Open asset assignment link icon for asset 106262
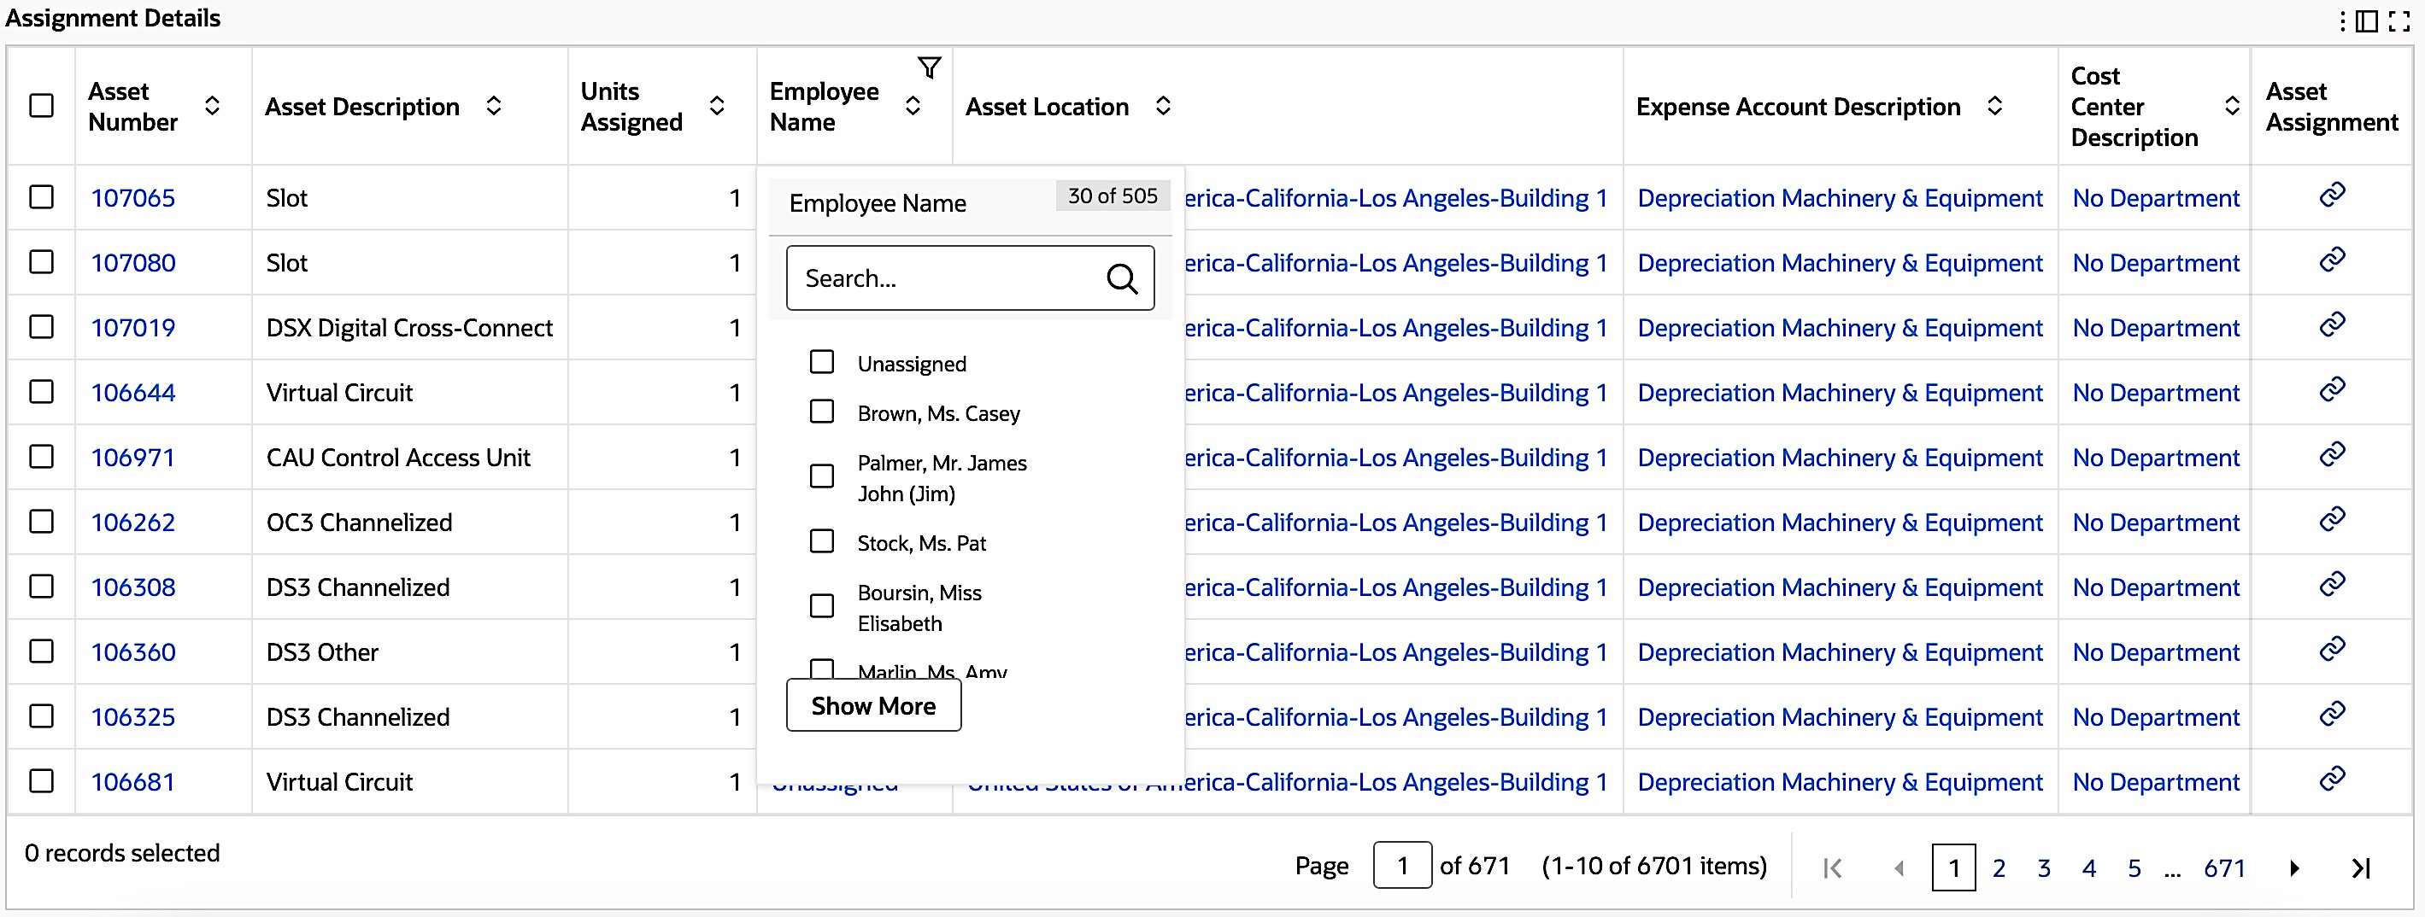Viewport: 2425px width, 917px height. pos(2332,519)
